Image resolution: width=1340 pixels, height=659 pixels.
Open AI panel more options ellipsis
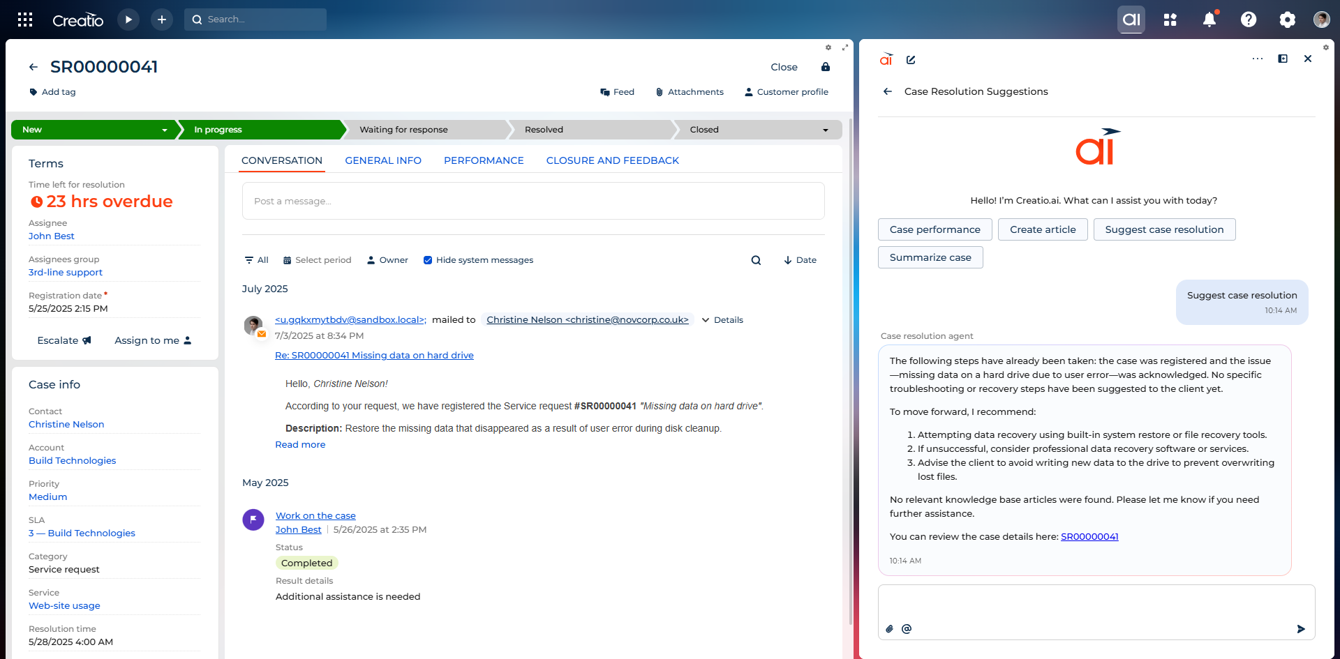[1258, 59]
